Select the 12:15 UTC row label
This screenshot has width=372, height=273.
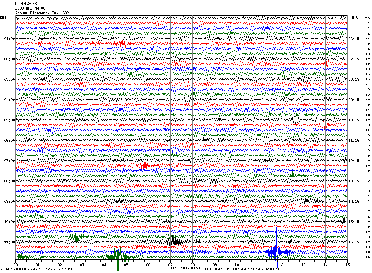coord(354,161)
